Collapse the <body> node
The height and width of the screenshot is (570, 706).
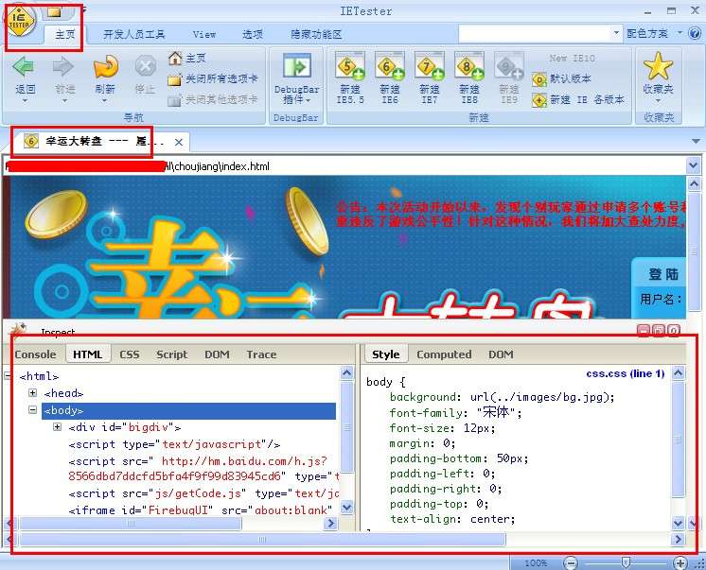pos(32,410)
